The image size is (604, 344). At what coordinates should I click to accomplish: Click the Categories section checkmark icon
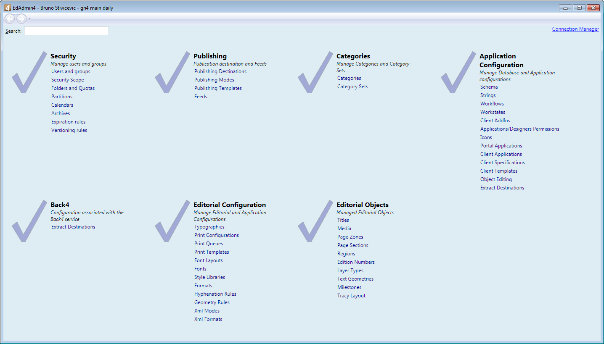coord(315,72)
